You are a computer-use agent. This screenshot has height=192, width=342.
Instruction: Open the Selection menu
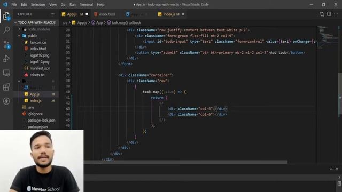pyautogui.click(x=38, y=5)
